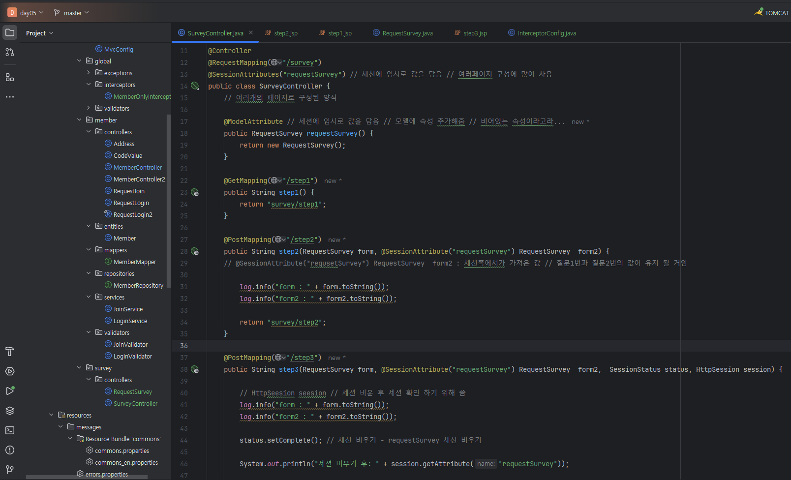This screenshot has width=791, height=480.
Task: Open the Project tool window icon
Action: coord(10,32)
